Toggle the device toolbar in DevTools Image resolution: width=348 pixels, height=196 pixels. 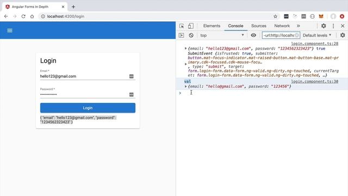coord(191,26)
